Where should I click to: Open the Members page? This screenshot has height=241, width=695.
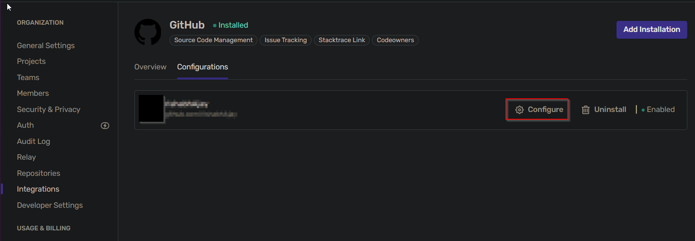33,93
